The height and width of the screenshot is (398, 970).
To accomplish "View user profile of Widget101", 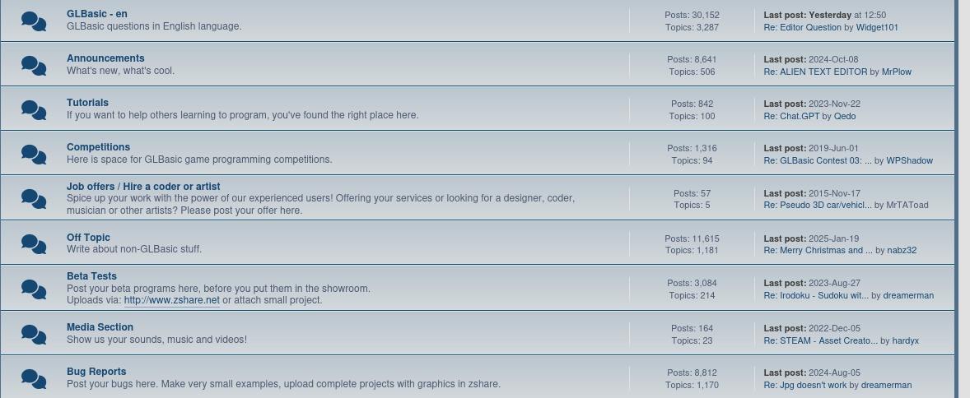I will coord(877,27).
